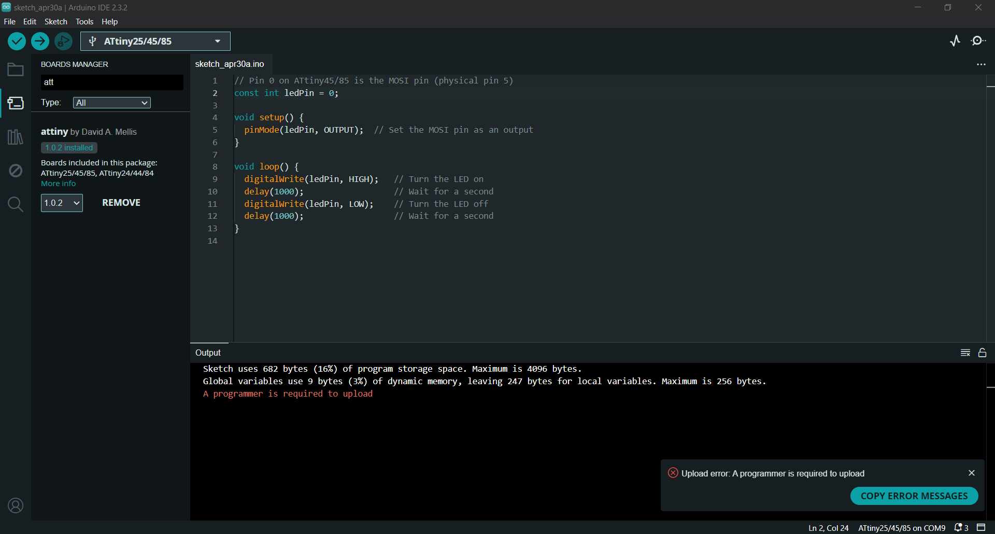
Task: Toggle the bottom panel icon in status bar
Action: point(981,528)
